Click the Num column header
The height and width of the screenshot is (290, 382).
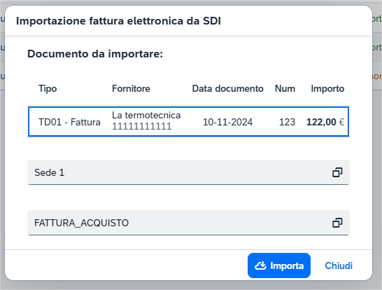(285, 88)
